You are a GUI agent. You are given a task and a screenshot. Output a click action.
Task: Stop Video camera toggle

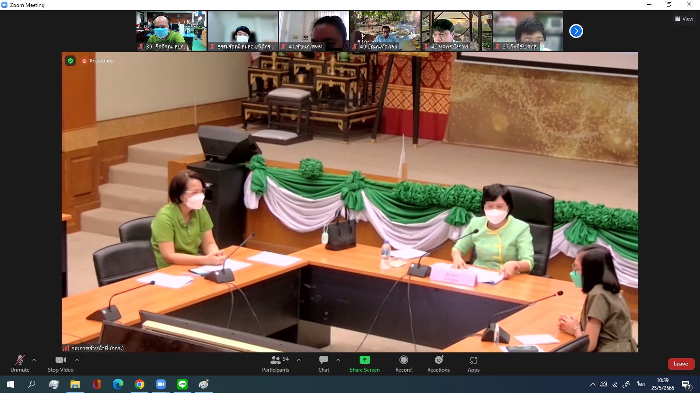pos(60,363)
